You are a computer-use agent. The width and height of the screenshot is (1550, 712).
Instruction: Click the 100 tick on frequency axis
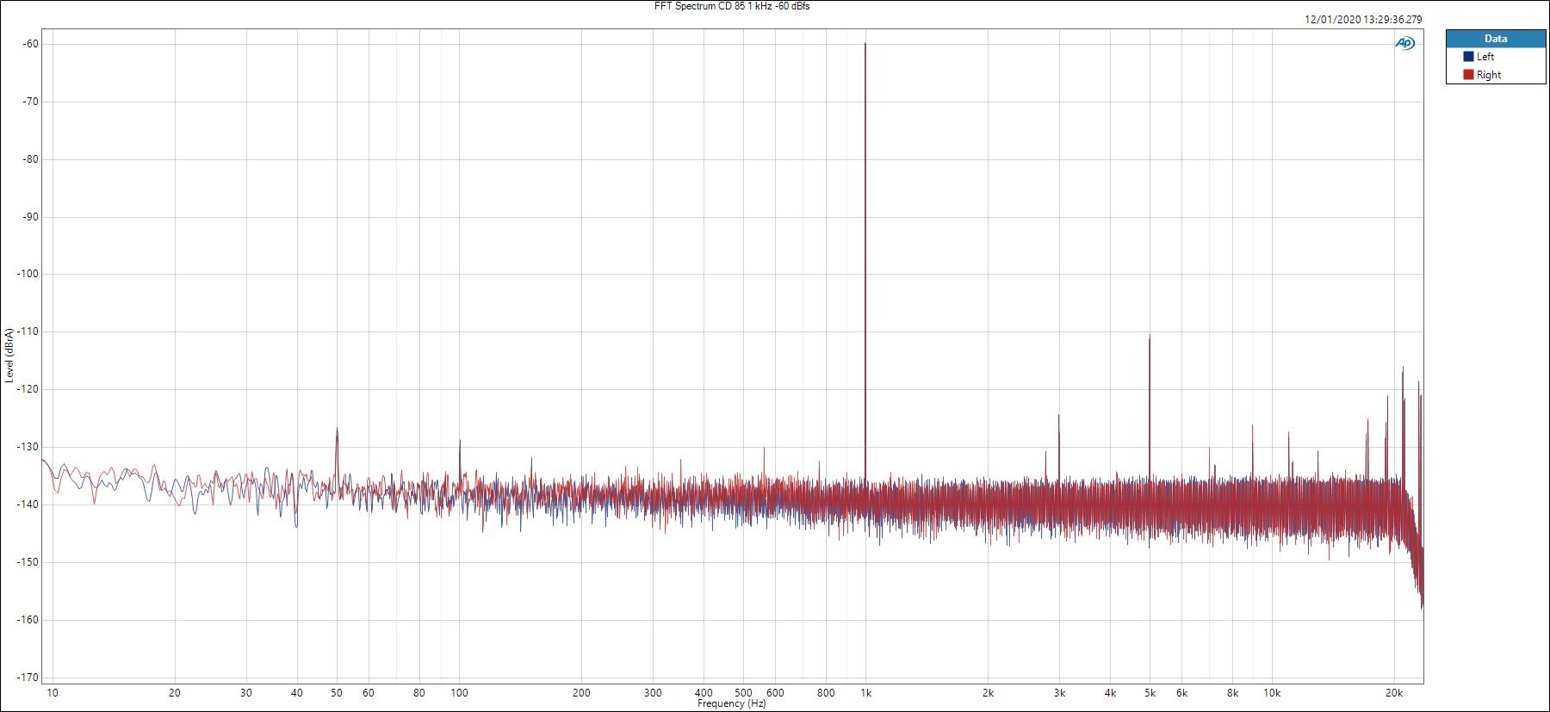pyautogui.click(x=460, y=693)
